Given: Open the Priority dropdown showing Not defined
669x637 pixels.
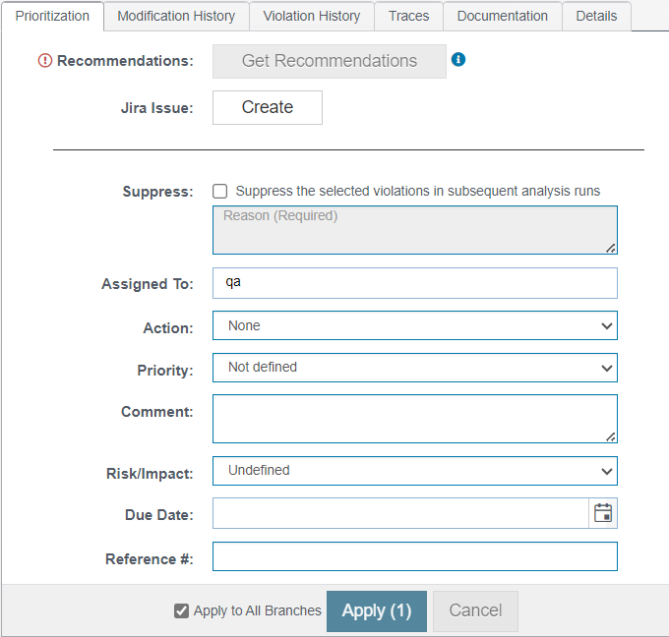Looking at the screenshot, I should pos(415,368).
